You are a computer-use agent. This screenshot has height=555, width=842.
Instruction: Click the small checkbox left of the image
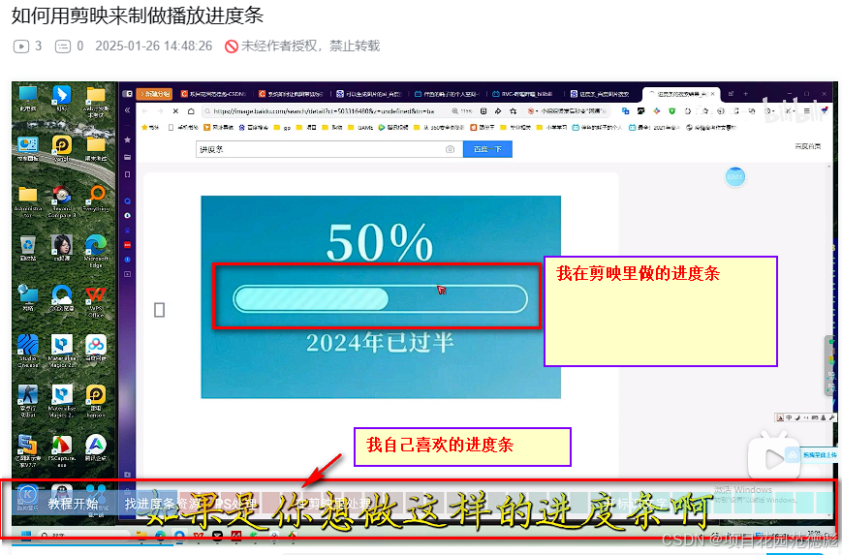pos(160,310)
